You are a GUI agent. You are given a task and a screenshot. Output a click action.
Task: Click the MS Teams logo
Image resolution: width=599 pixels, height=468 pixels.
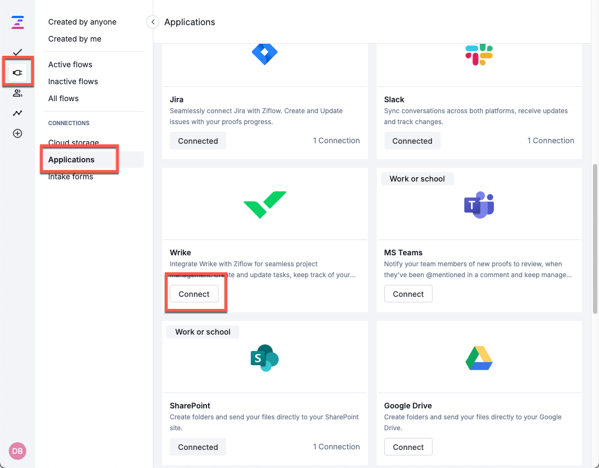pyautogui.click(x=479, y=205)
